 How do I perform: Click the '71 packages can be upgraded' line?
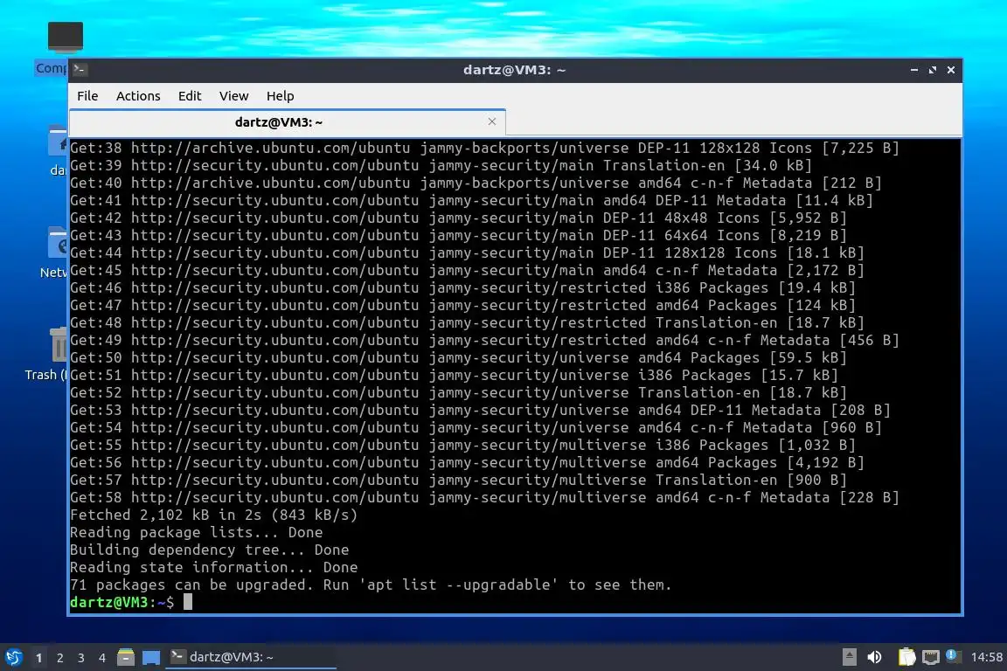[x=371, y=585]
